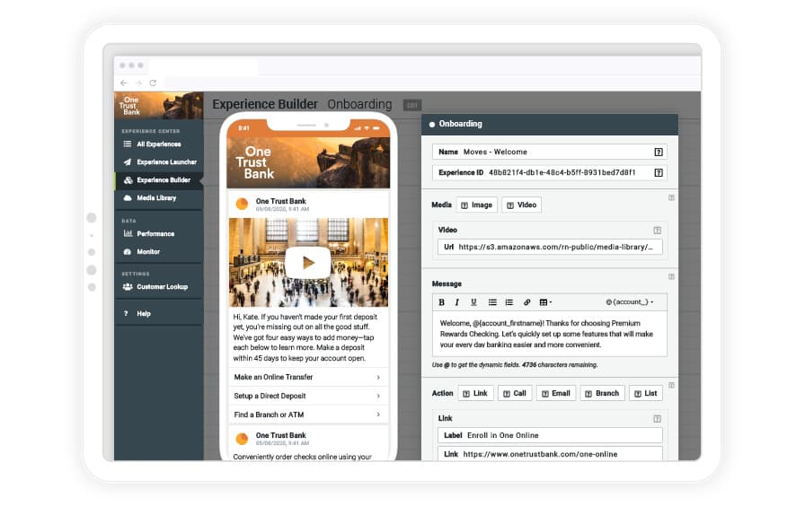
Task: Open All Experiences in sidebar
Action: point(159,144)
